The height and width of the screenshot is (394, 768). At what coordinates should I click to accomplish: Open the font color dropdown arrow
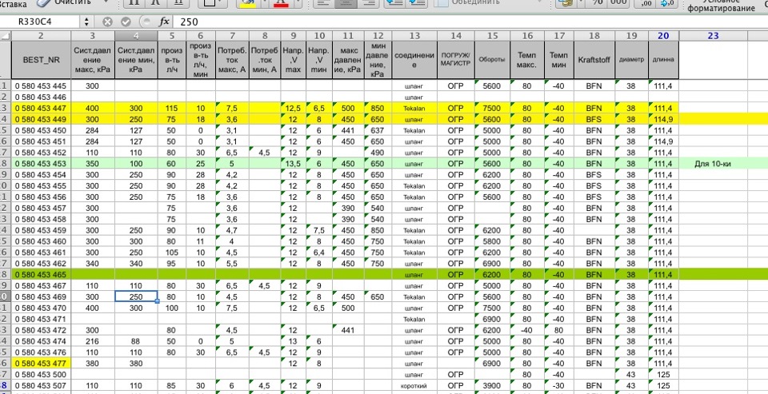pyautogui.click(x=297, y=3)
